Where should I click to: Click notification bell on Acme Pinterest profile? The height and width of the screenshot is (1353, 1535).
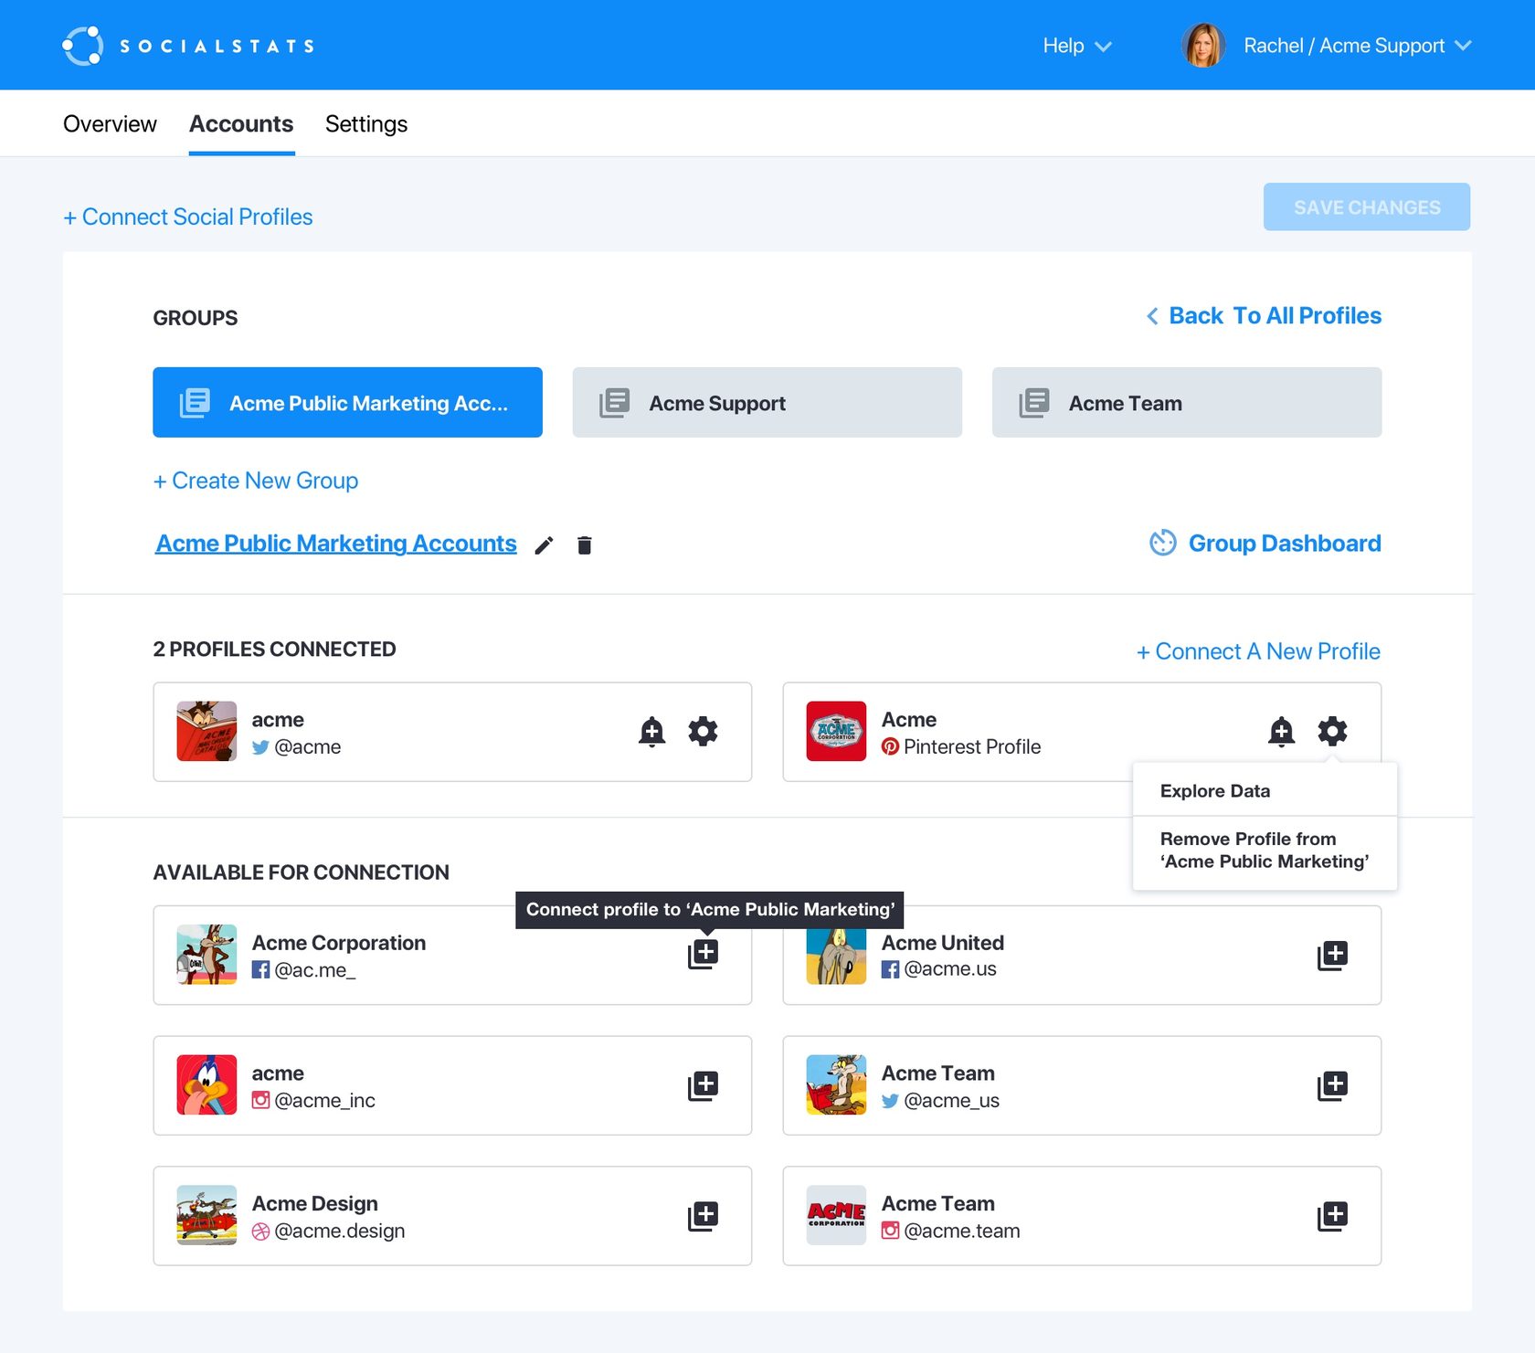pos(1281,732)
